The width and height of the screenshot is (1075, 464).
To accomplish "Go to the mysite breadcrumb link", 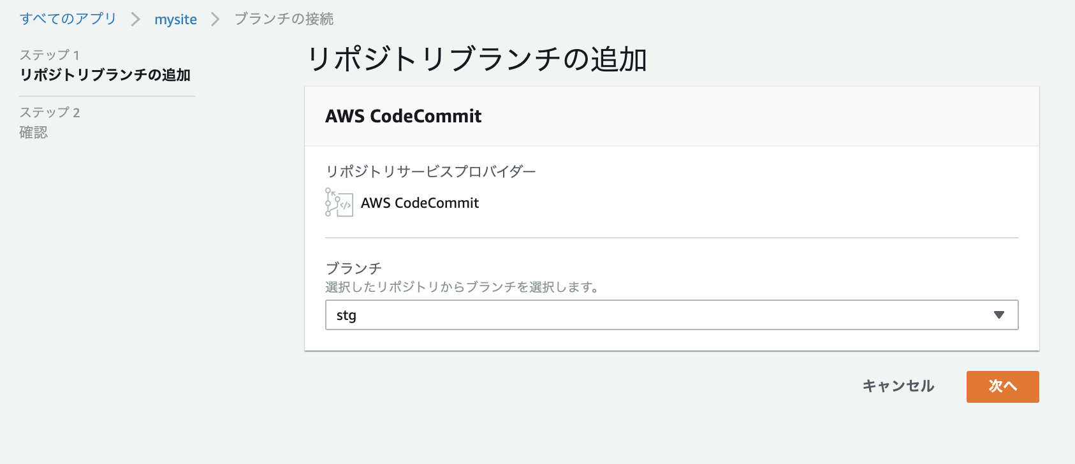I will point(175,20).
